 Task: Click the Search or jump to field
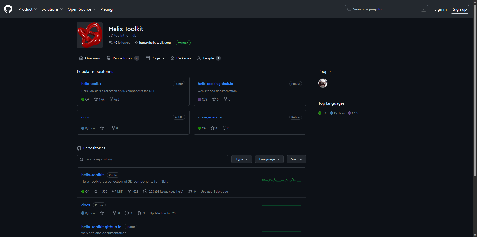tap(386, 9)
